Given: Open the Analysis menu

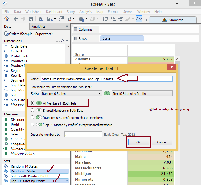Looking at the screenshot, I should [x=85, y=12].
